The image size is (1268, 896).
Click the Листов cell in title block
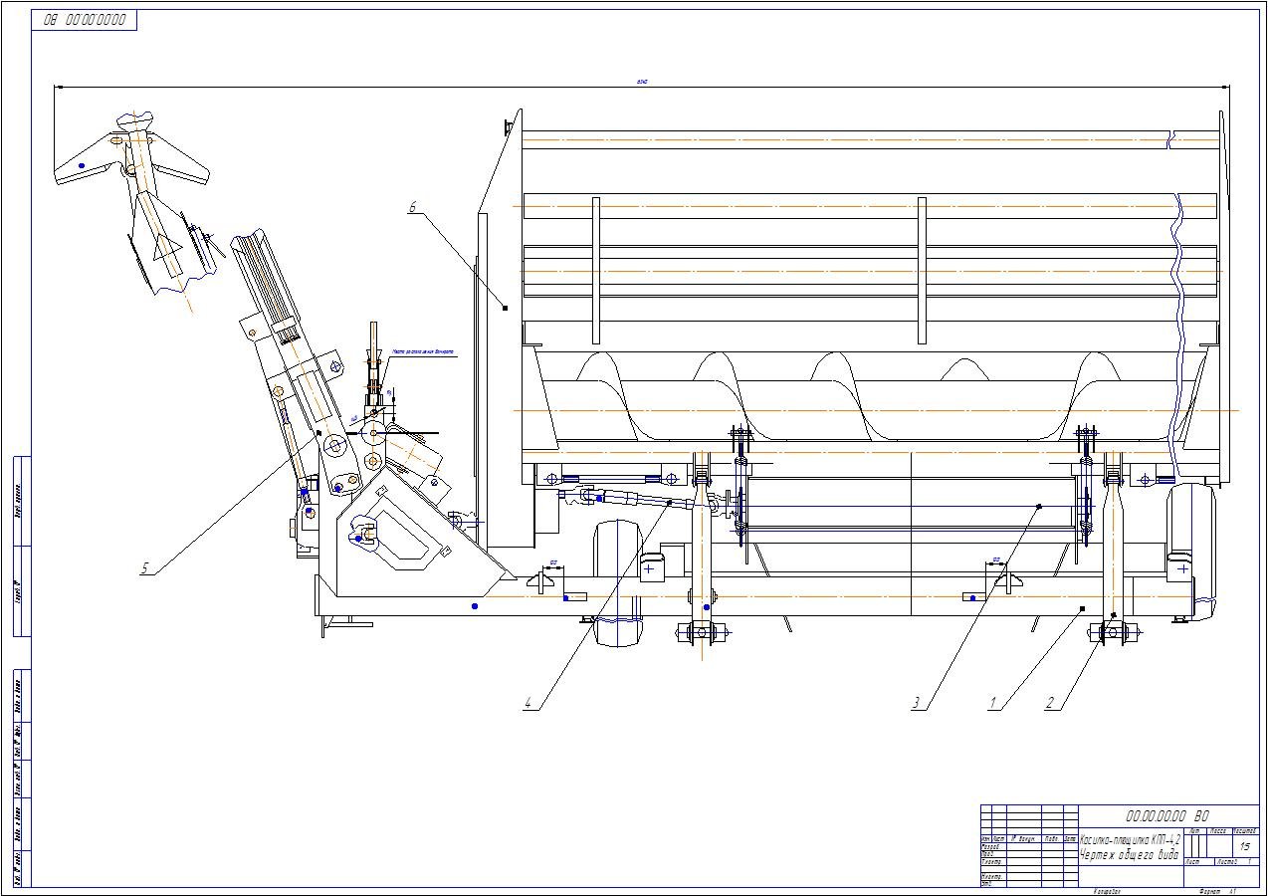pos(1226,861)
